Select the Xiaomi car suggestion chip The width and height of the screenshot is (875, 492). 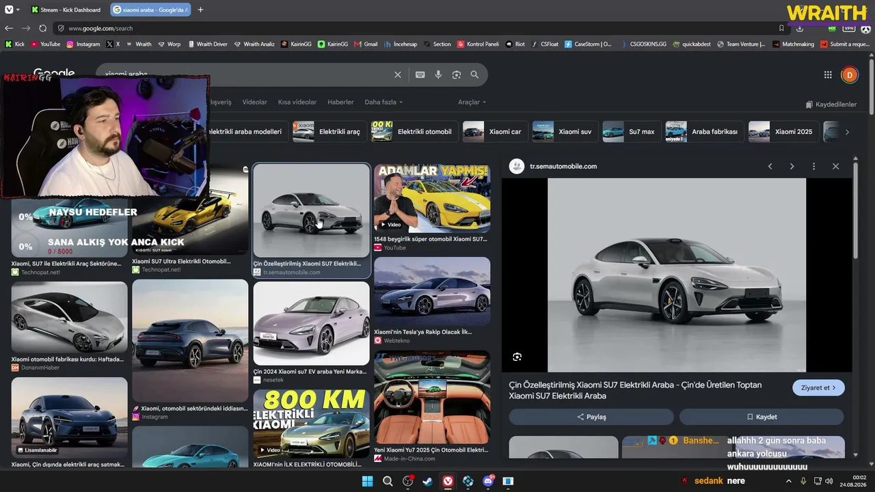(495, 132)
